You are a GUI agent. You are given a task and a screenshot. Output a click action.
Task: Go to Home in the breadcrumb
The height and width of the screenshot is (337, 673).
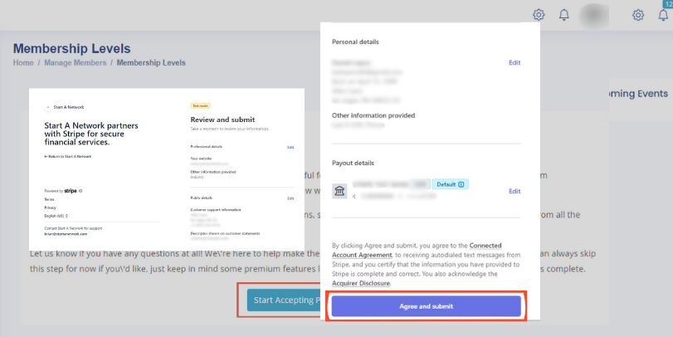[23, 63]
